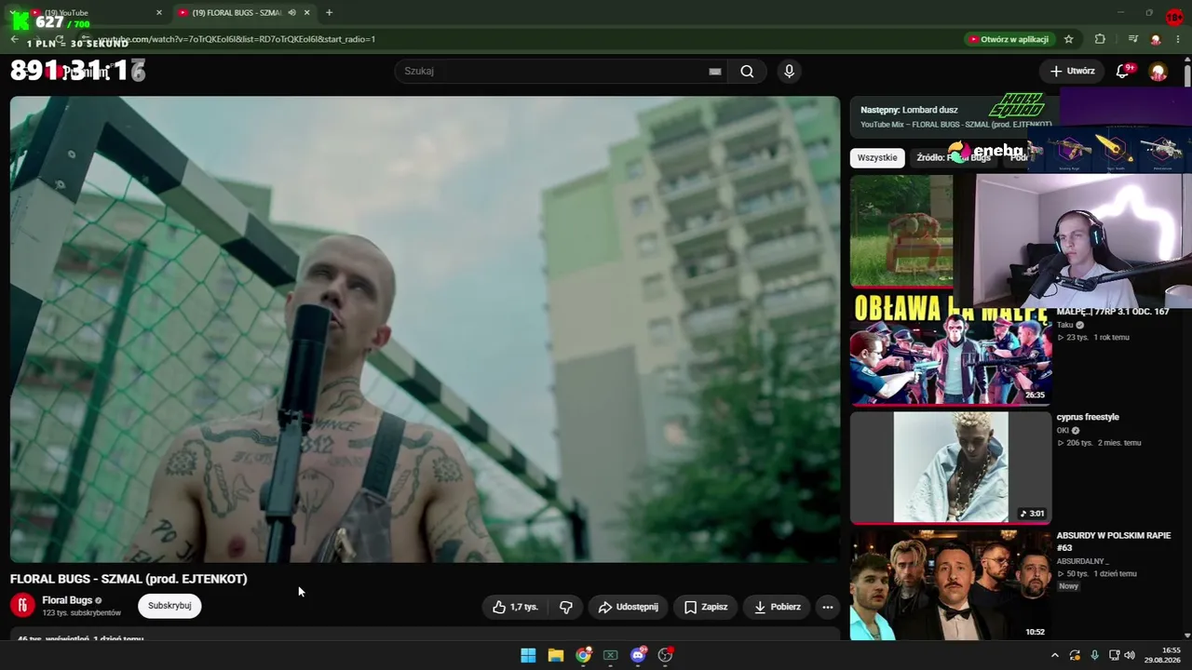Open the Następny: Lombard dusz playlist panel

point(955,115)
